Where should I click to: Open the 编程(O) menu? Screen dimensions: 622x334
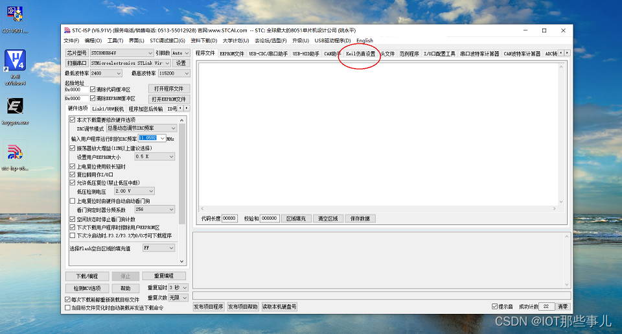point(93,40)
